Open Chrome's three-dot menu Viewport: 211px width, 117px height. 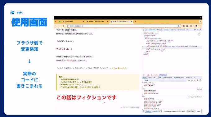pyautogui.click(x=200, y=26)
